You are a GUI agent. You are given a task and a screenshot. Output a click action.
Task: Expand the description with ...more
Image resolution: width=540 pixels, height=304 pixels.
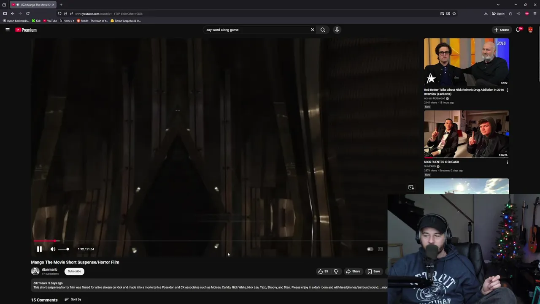tap(383, 288)
